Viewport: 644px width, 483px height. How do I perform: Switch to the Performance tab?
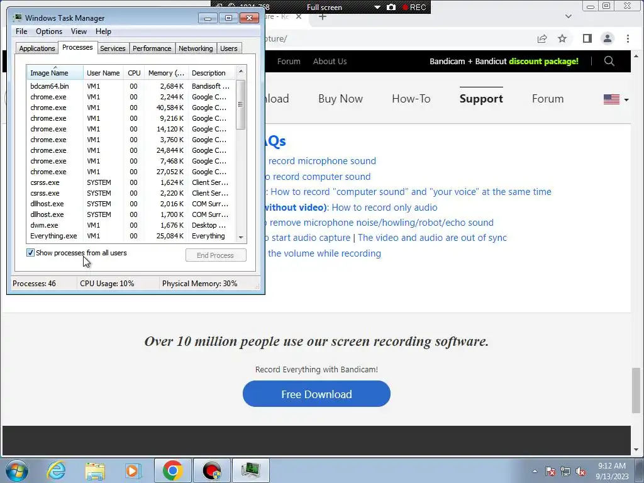[x=152, y=48]
